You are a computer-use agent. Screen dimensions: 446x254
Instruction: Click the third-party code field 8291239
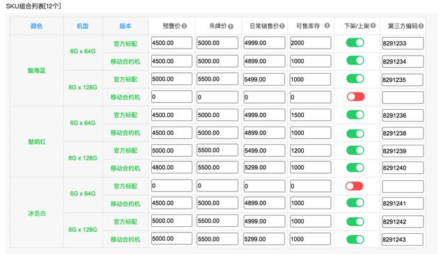pos(403,151)
